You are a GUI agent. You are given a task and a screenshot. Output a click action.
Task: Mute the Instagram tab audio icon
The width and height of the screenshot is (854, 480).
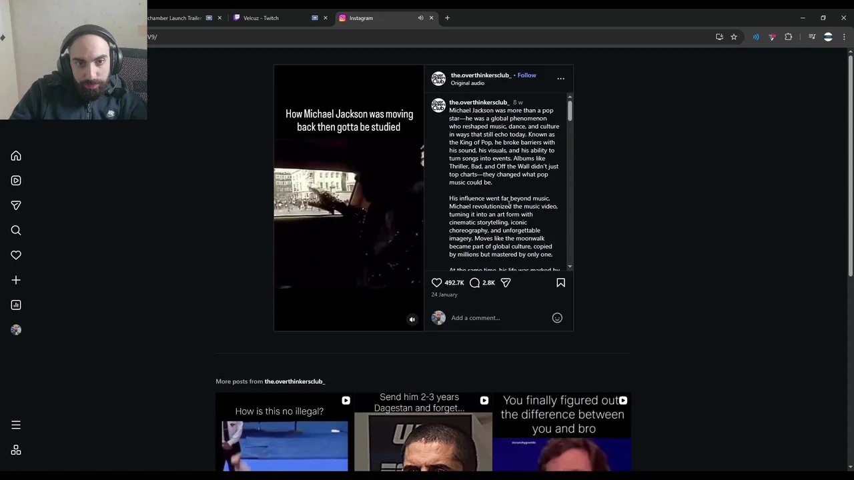(x=420, y=18)
